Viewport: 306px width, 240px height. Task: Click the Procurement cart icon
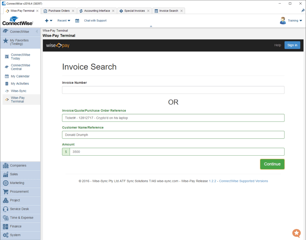coord(6,191)
